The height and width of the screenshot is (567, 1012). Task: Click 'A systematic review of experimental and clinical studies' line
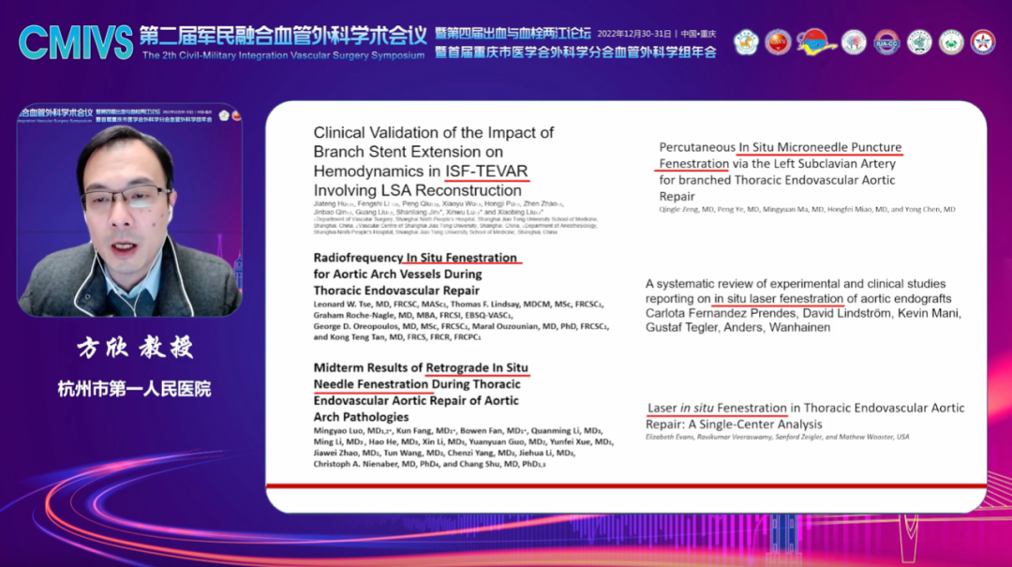click(796, 283)
